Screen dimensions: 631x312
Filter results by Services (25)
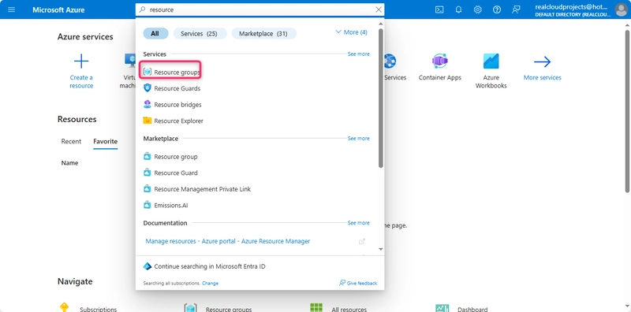[x=200, y=34]
